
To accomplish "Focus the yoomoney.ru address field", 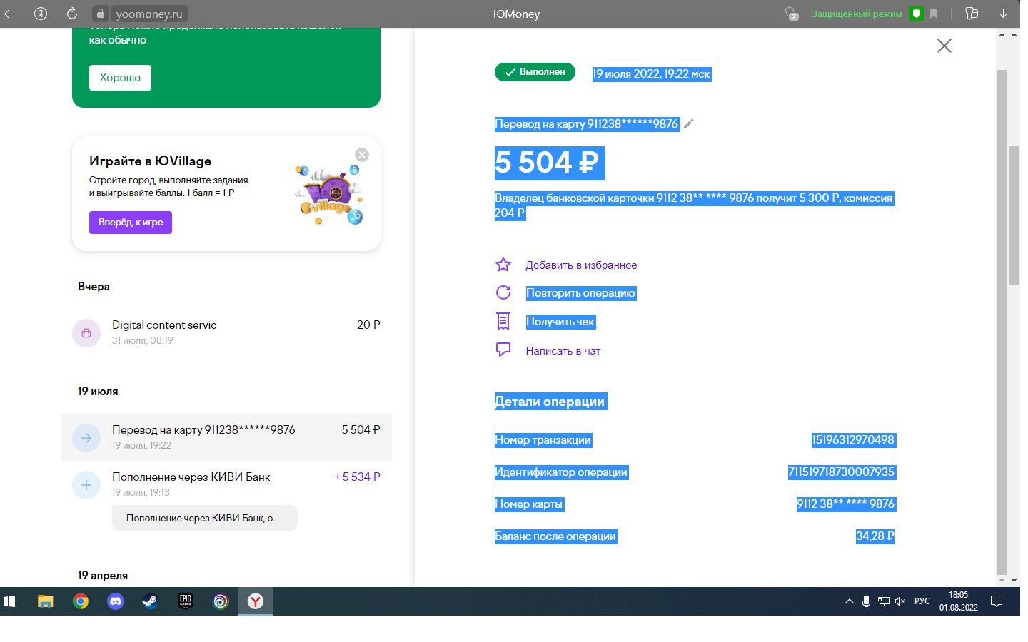I will coord(149,14).
